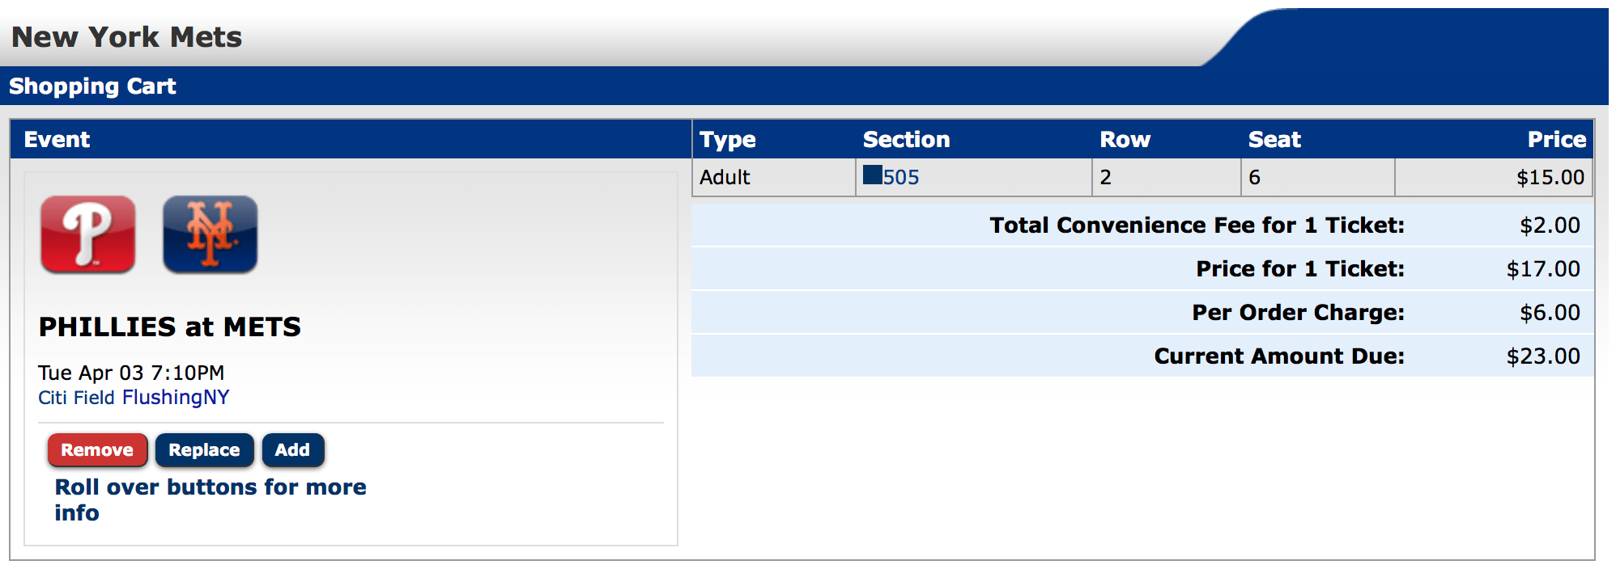Viewport: 1616px width, 569px height.
Task: Click the Shopping Cart heading bar
Action: pos(92,86)
